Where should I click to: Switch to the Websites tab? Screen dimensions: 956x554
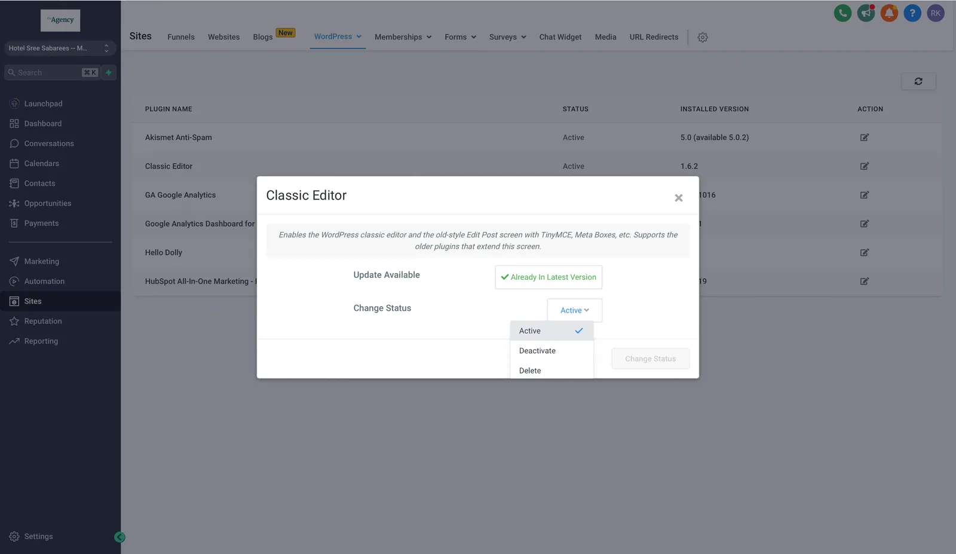[223, 37]
